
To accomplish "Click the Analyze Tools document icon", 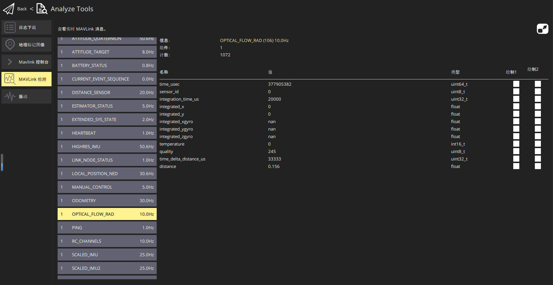I will click(x=42, y=9).
